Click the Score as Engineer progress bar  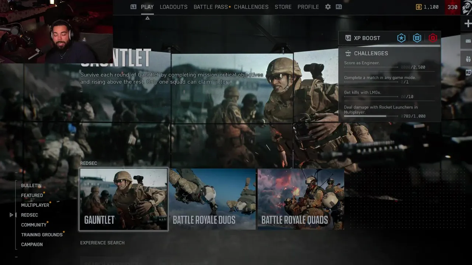371,67
